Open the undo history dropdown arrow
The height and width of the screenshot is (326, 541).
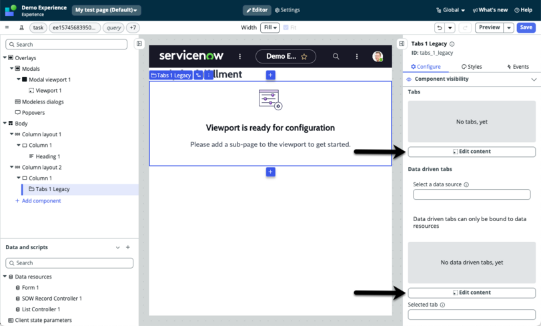(450, 27)
